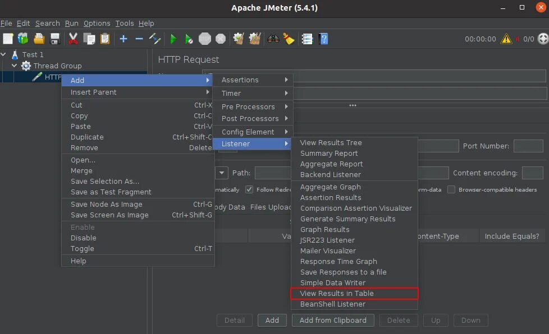549x334 pixels.
Task: Open the File menu
Action: (x=6, y=24)
